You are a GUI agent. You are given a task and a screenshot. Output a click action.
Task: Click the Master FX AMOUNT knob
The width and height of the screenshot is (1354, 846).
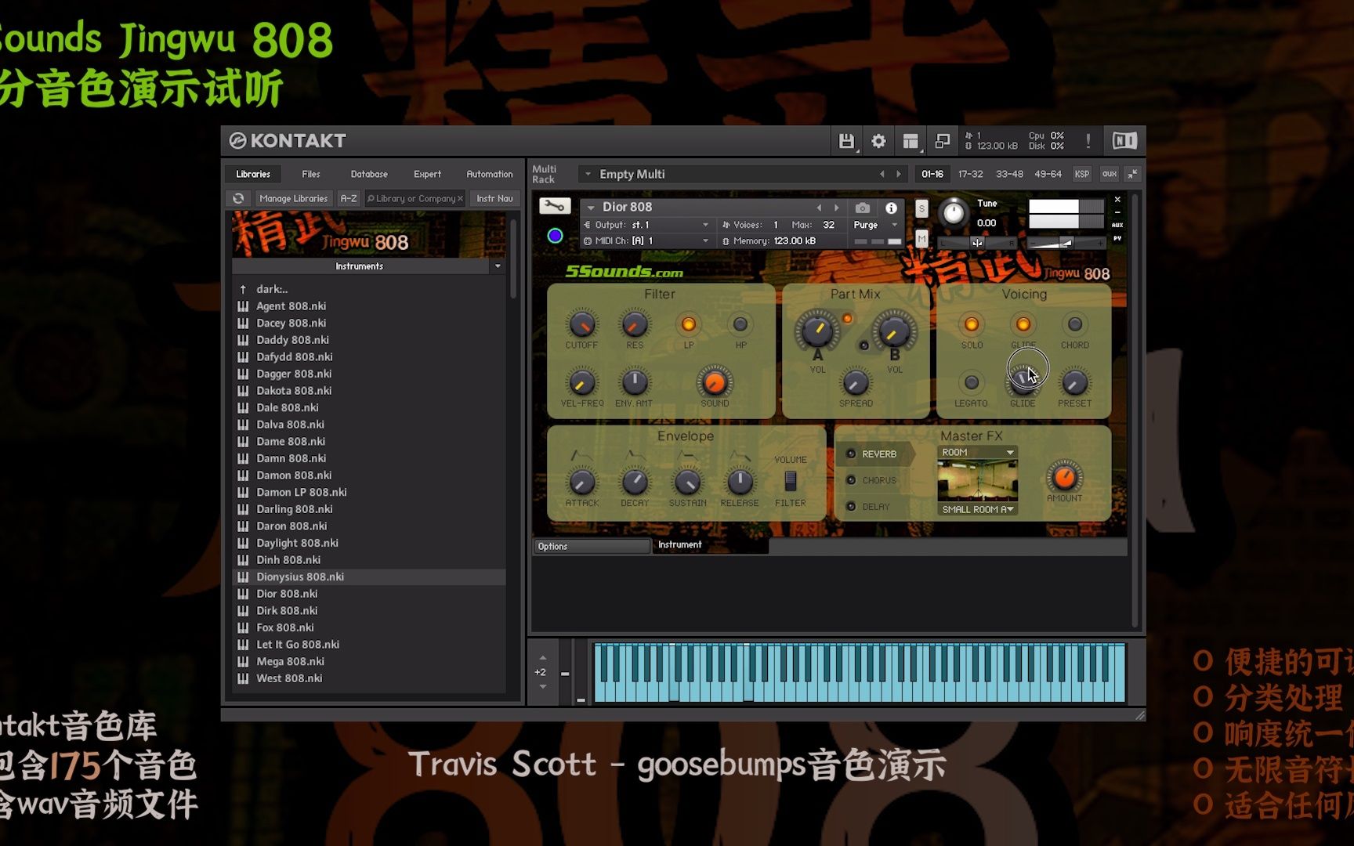[1064, 476]
